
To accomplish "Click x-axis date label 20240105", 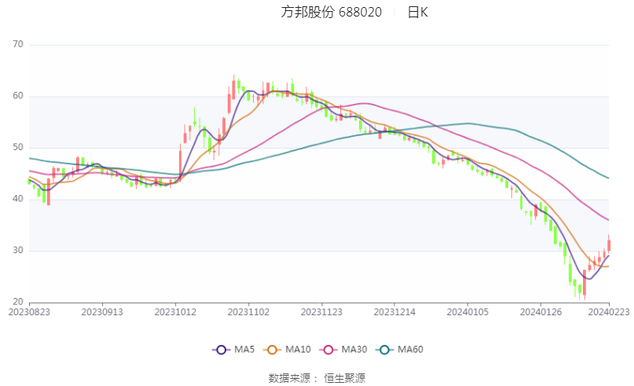I will (467, 312).
